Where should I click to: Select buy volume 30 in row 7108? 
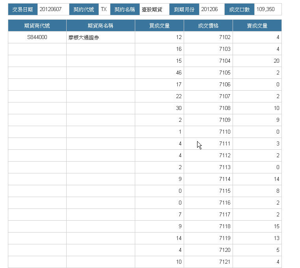pyautogui.click(x=179, y=108)
